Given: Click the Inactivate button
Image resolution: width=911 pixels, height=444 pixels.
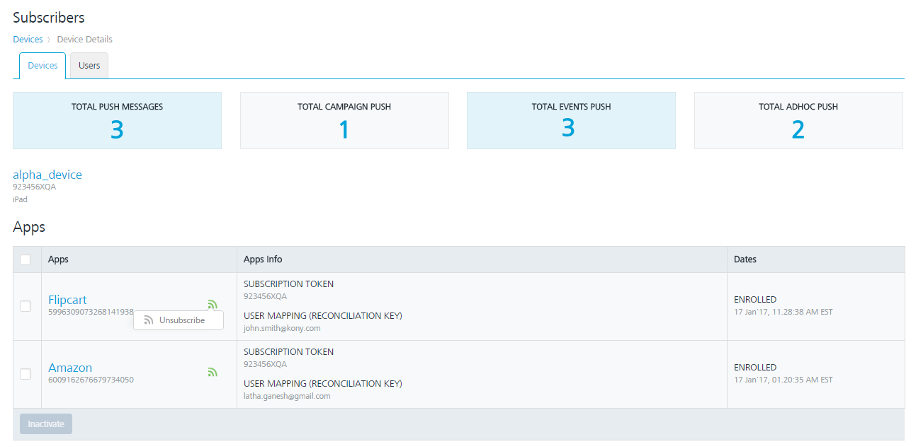Looking at the screenshot, I should pyautogui.click(x=46, y=424).
